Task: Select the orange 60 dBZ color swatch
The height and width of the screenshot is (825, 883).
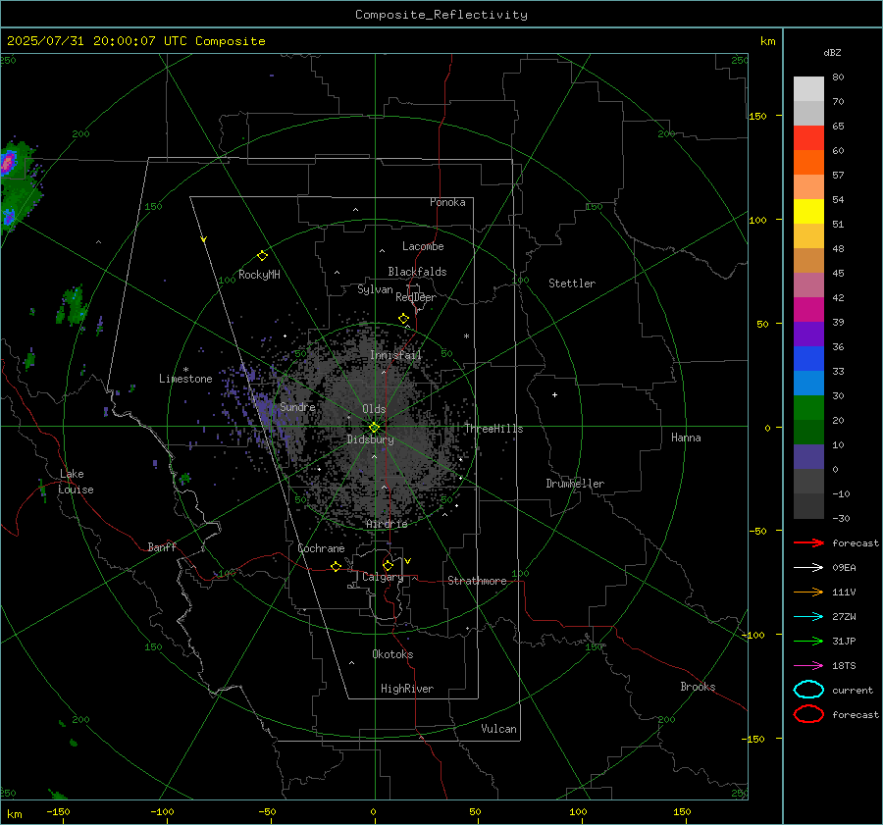Action: click(808, 162)
